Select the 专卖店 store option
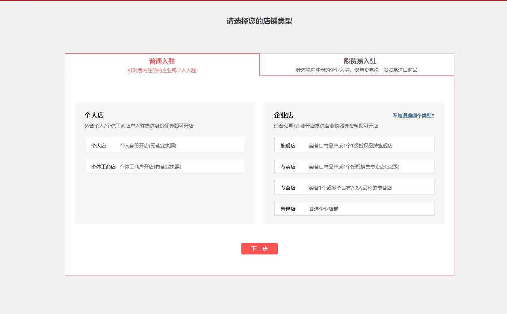Screen dimensions: 507x314 click(x=354, y=166)
